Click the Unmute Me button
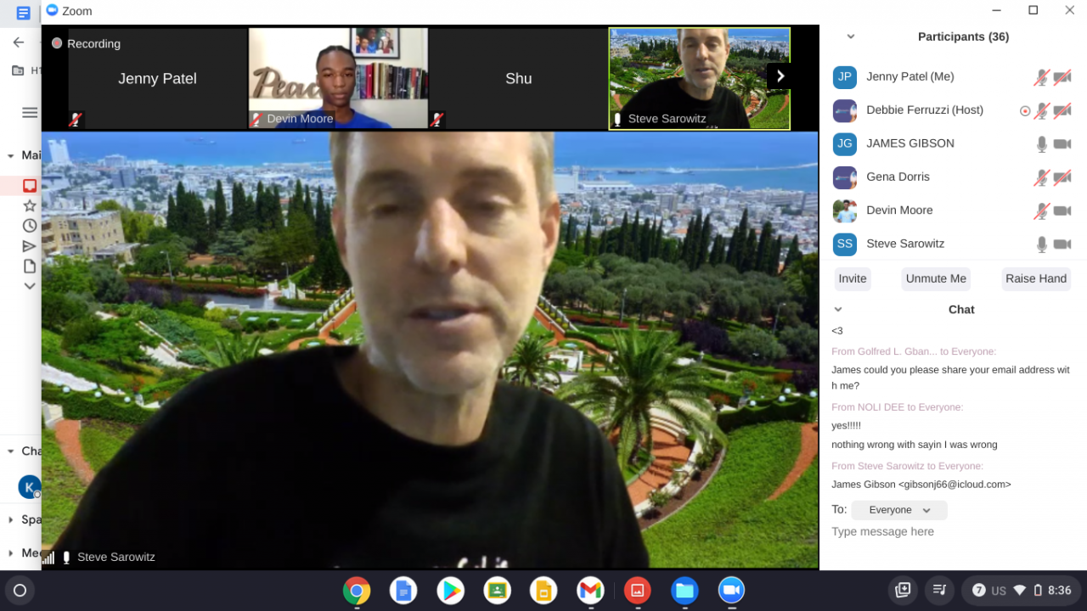Image resolution: width=1087 pixels, height=611 pixels. (936, 278)
